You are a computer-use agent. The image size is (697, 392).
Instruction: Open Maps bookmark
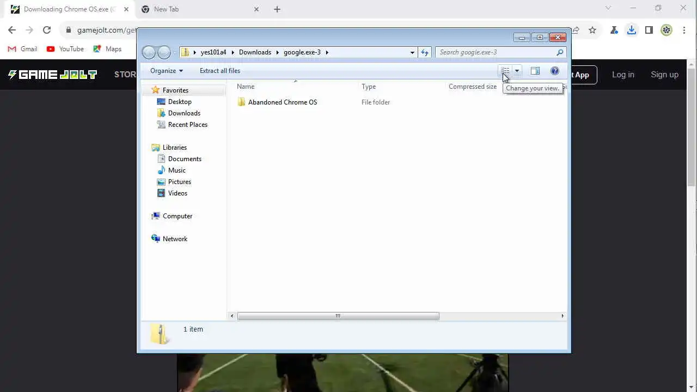107,49
